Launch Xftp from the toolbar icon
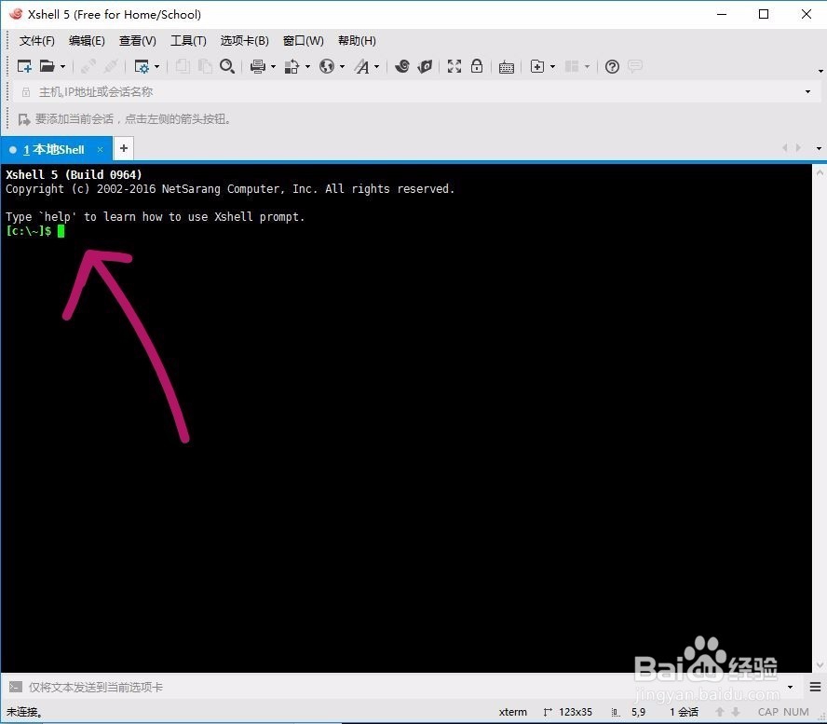This screenshot has width=827, height=724. (x=402, y=66)
